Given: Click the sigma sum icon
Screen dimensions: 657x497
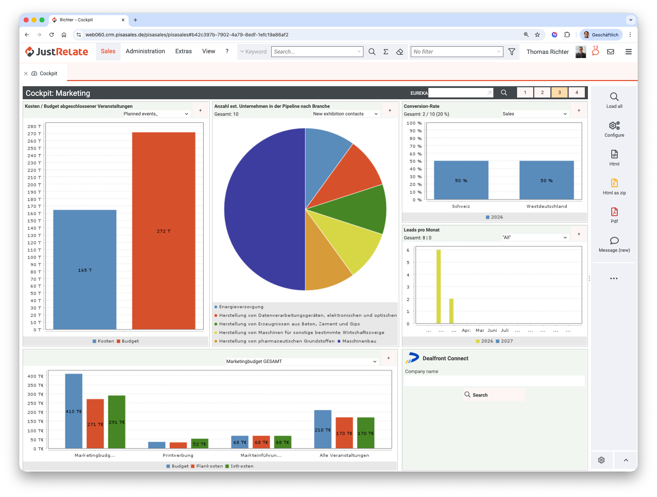Looking at the screenshot, I should [386, 52].
